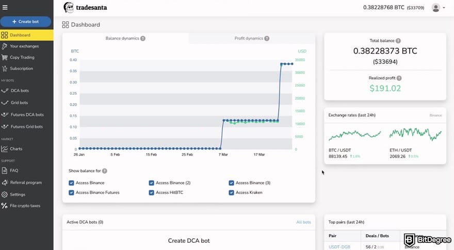This screenshot has height=250, width=454.
Task: Uncheck Access Binance Futures checkbox
Action: point(71,192)
